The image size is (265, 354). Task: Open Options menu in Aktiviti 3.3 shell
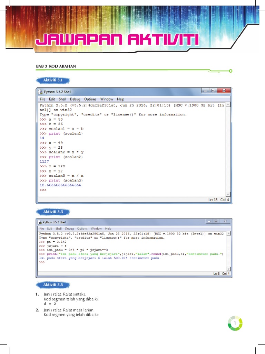[82, 229]
